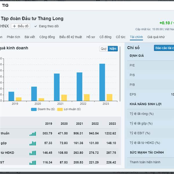Screen dimensions: 174x174
Task: Click the P/B indicator row
Action: [151, 85]
